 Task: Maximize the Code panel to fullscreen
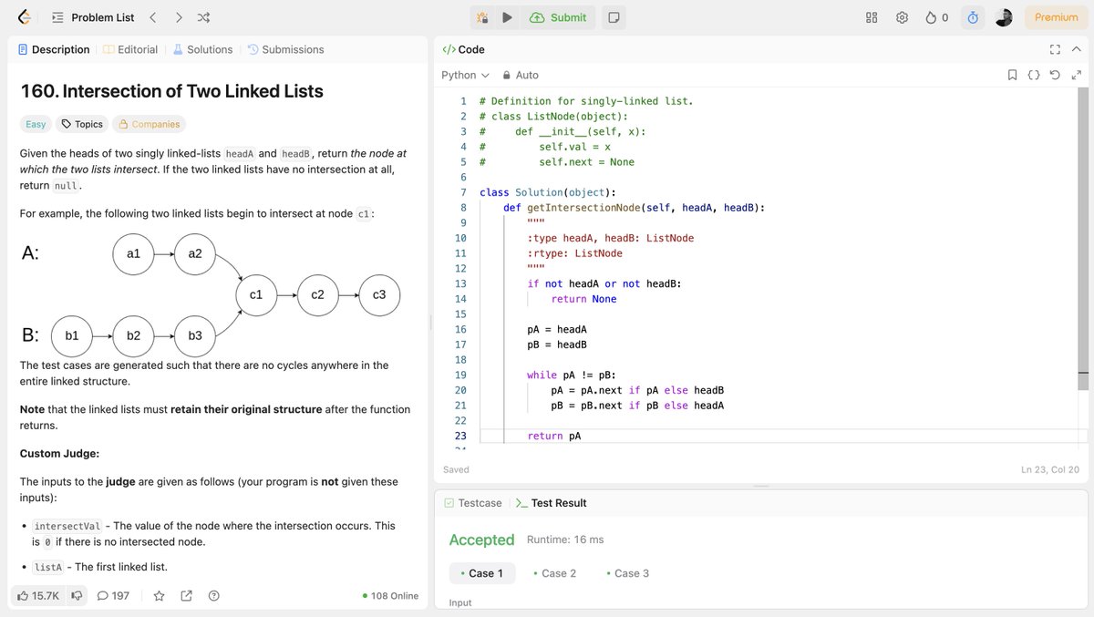pyautogui.click(x=1055, y=49)
